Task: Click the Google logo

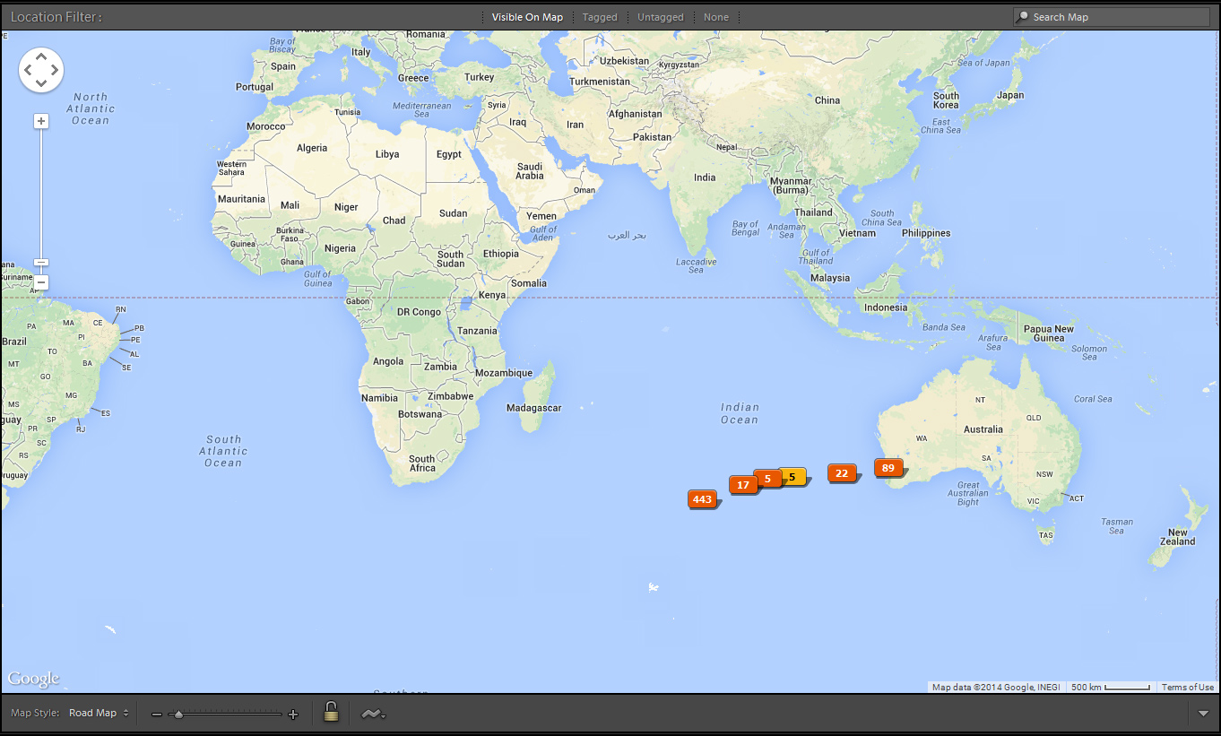Action: [x=33, y=680]
